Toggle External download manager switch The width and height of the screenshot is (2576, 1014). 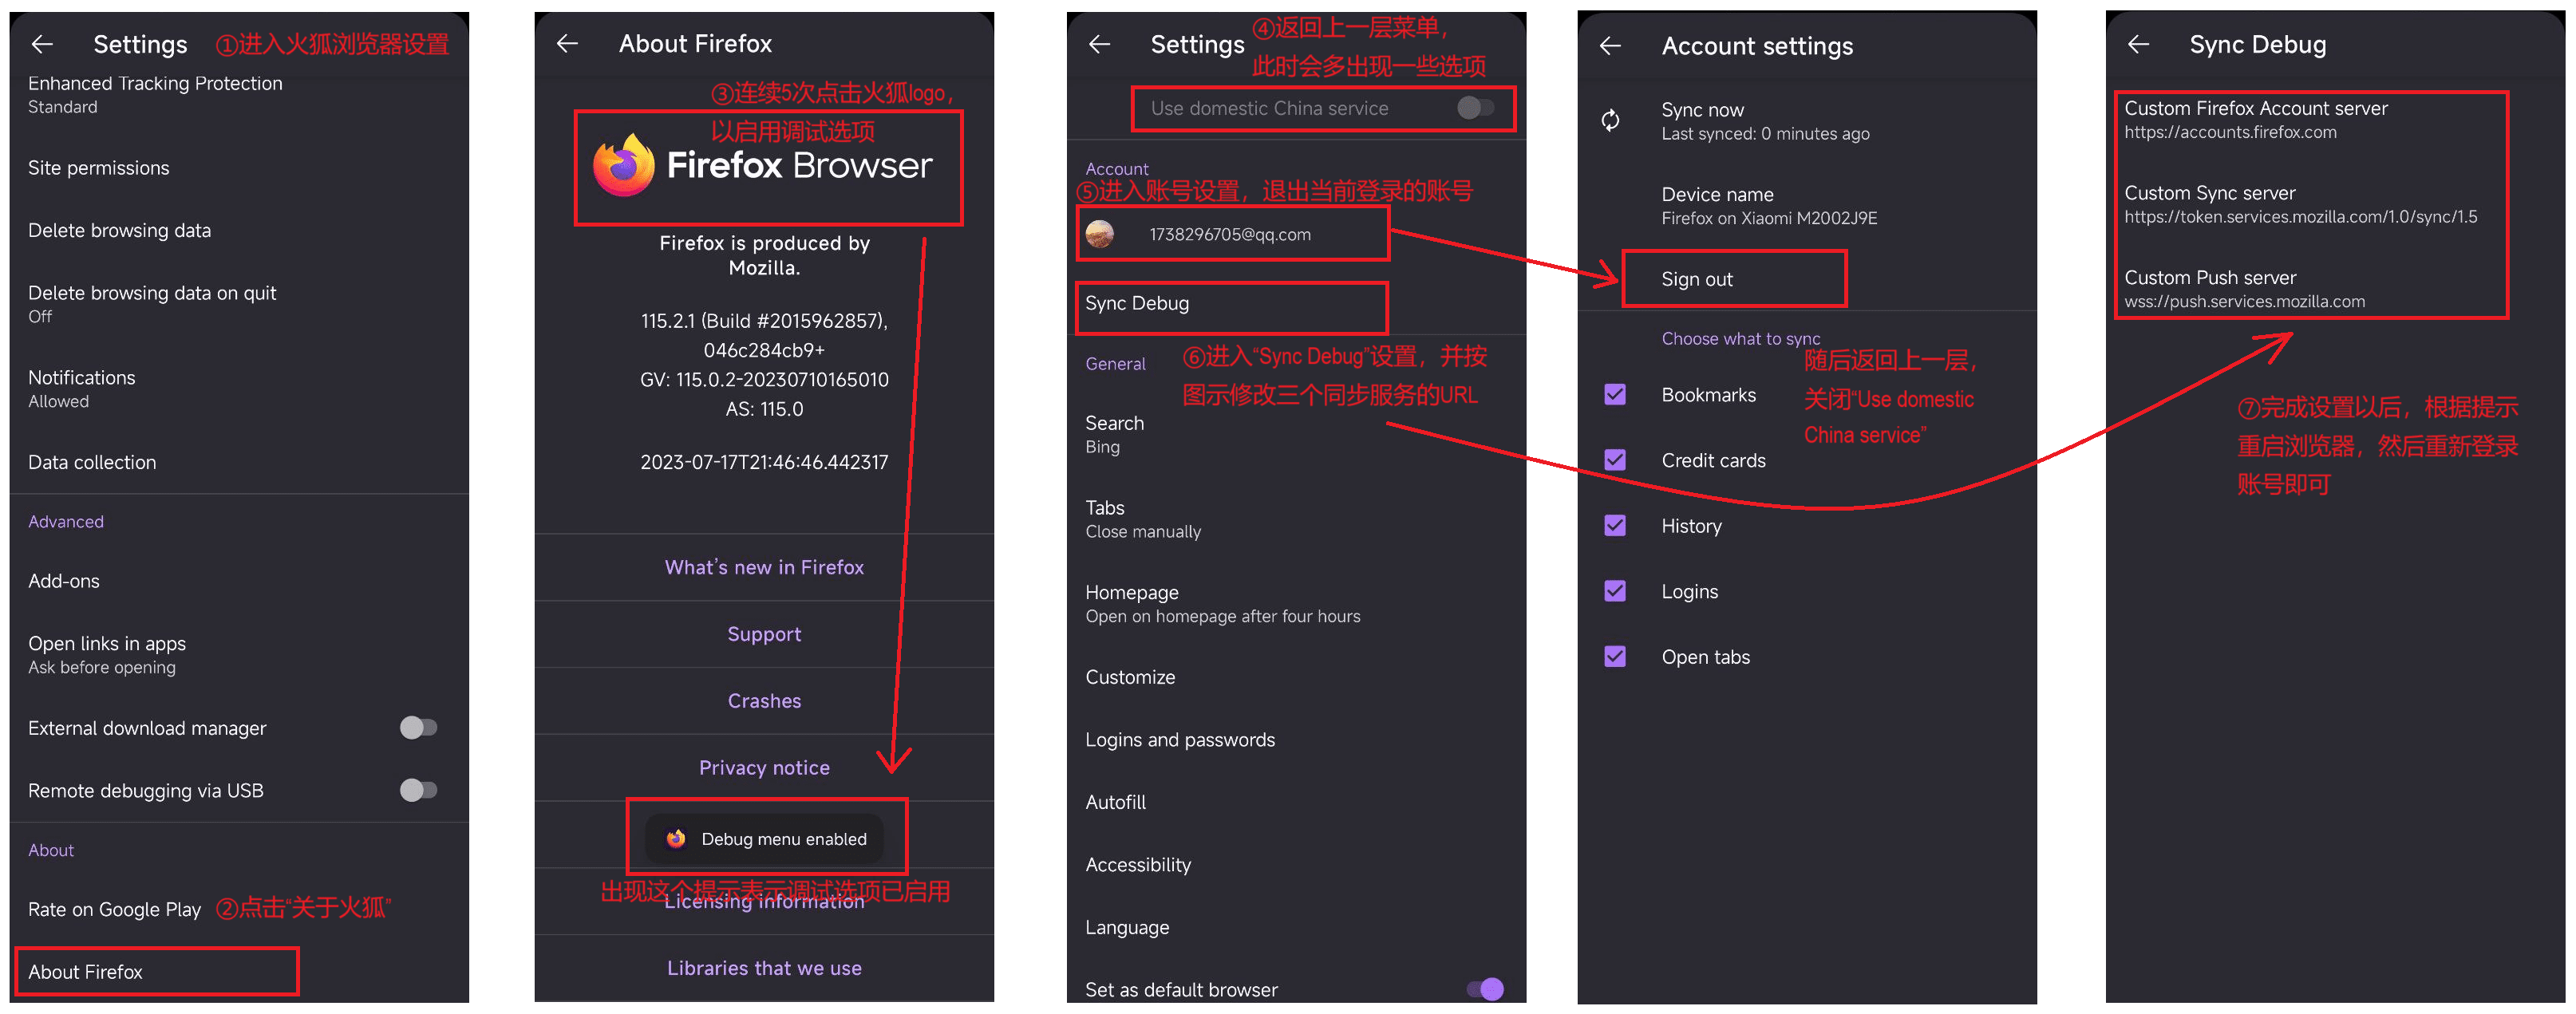click(418, 727)
